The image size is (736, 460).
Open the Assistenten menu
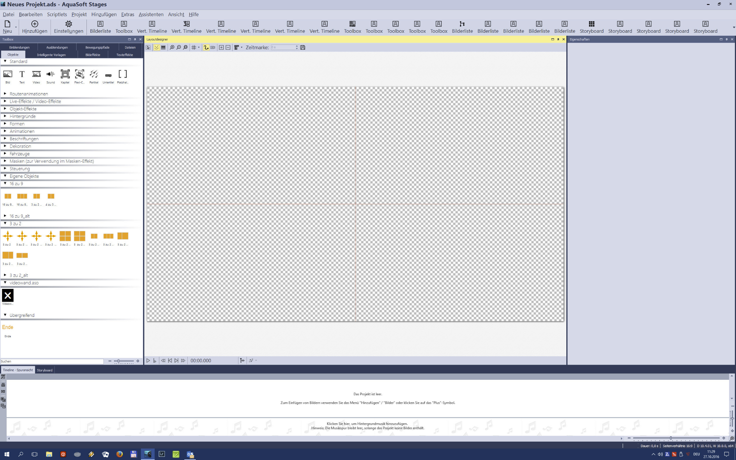[x=151, y=14]
